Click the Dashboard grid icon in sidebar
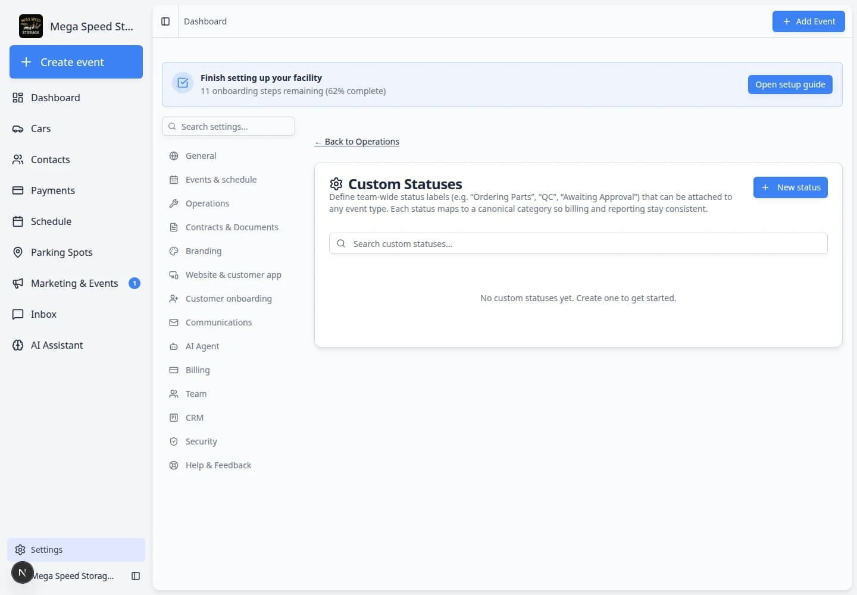 click(x=18, y=98)
